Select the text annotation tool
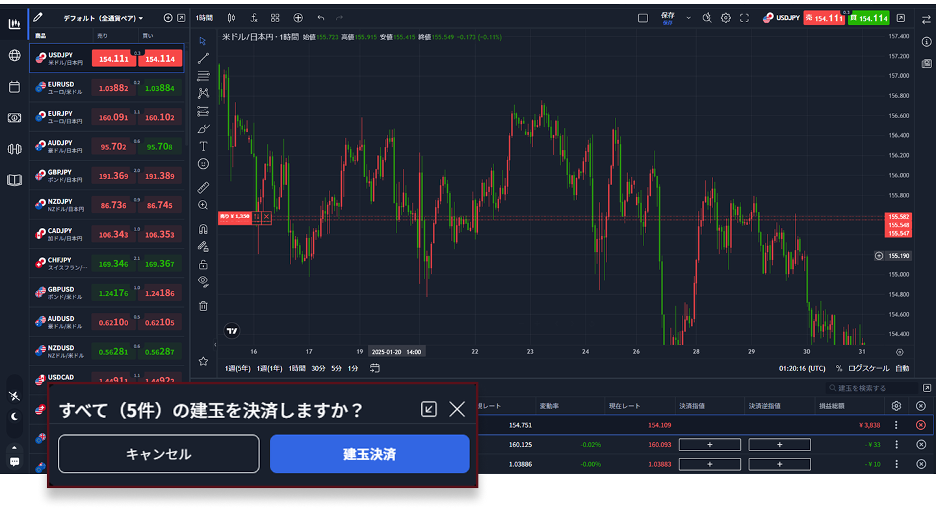 coord(203,146)
